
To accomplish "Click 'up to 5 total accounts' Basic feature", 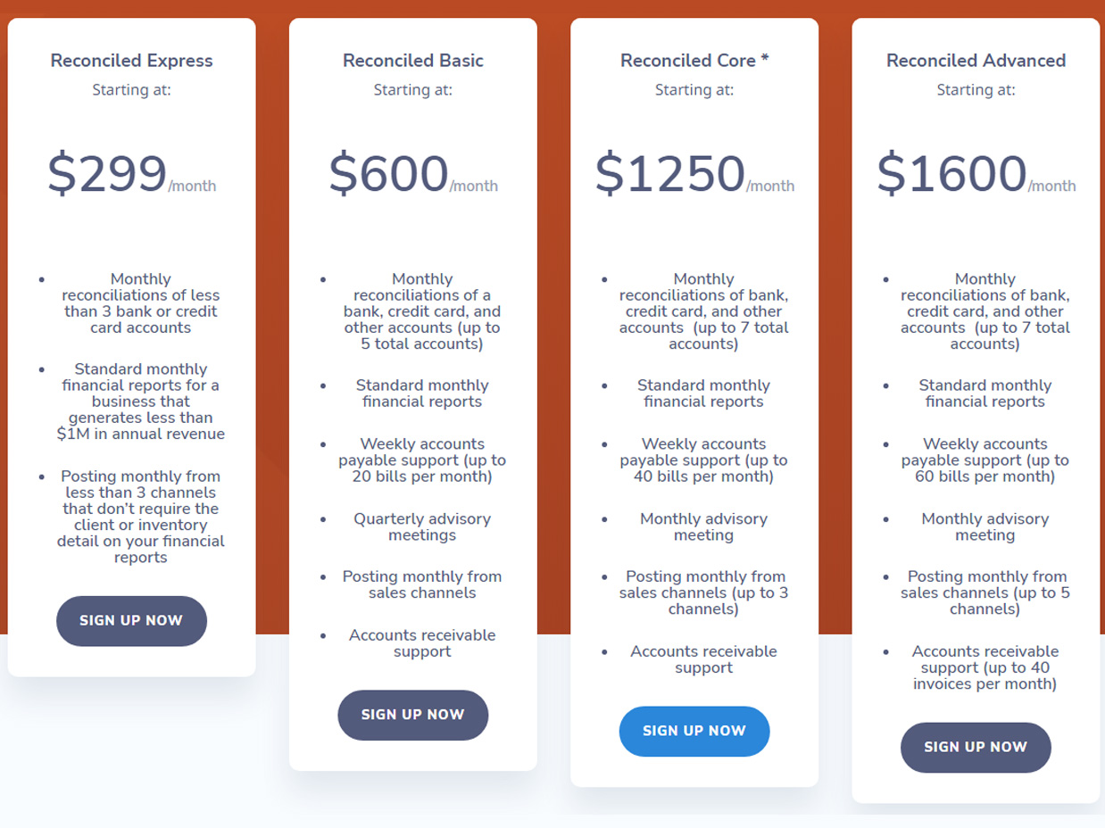I will click(x=422, y=311).
